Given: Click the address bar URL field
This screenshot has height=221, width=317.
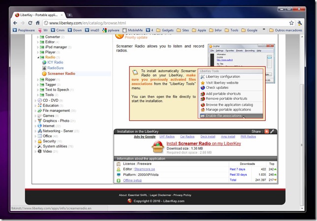Looking at the screenshot, I should point(166,23).
